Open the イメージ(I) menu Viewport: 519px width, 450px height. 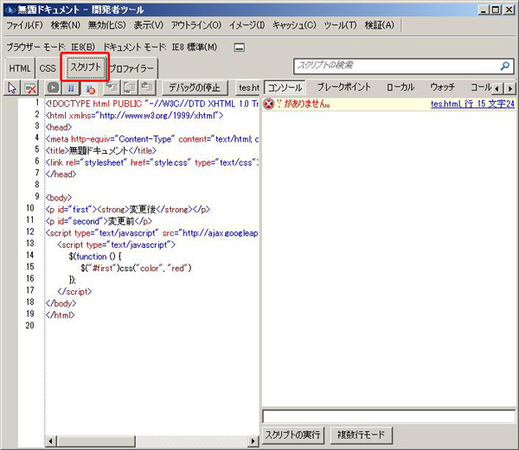tap(247, 25)
